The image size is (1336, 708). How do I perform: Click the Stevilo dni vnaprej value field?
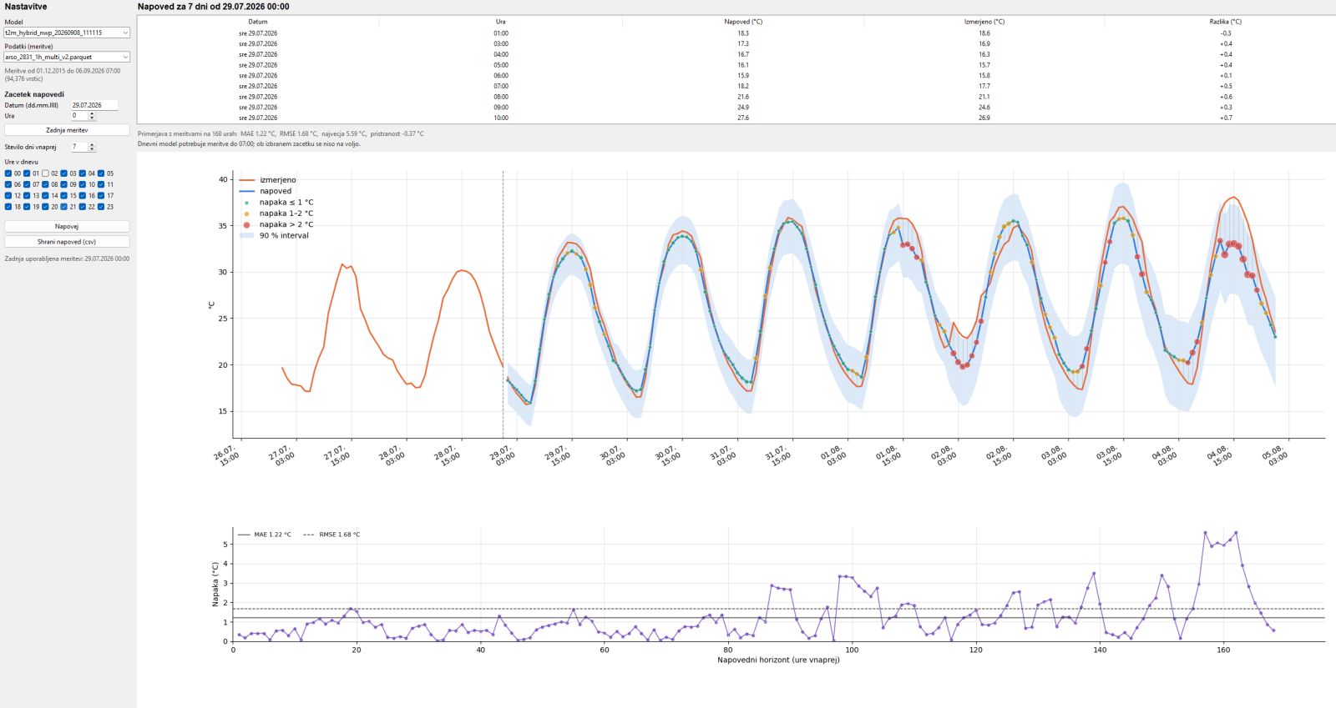pos(79,147)
